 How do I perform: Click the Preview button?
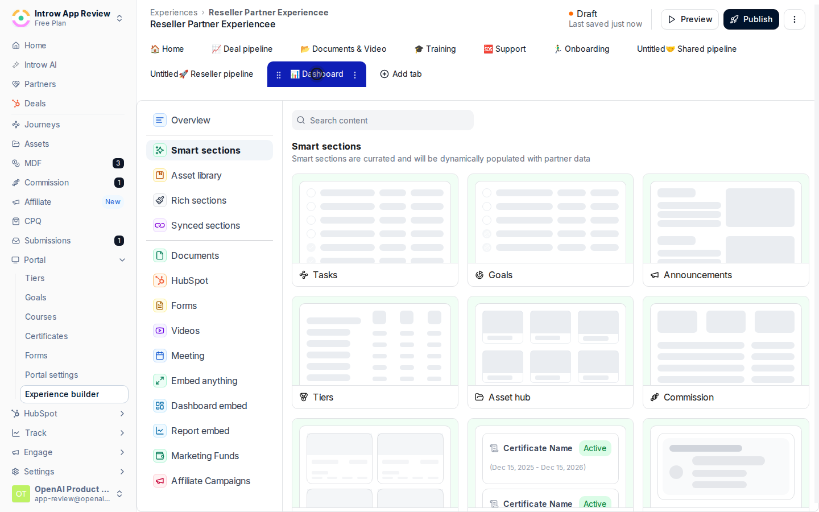(x=690, y=19)
